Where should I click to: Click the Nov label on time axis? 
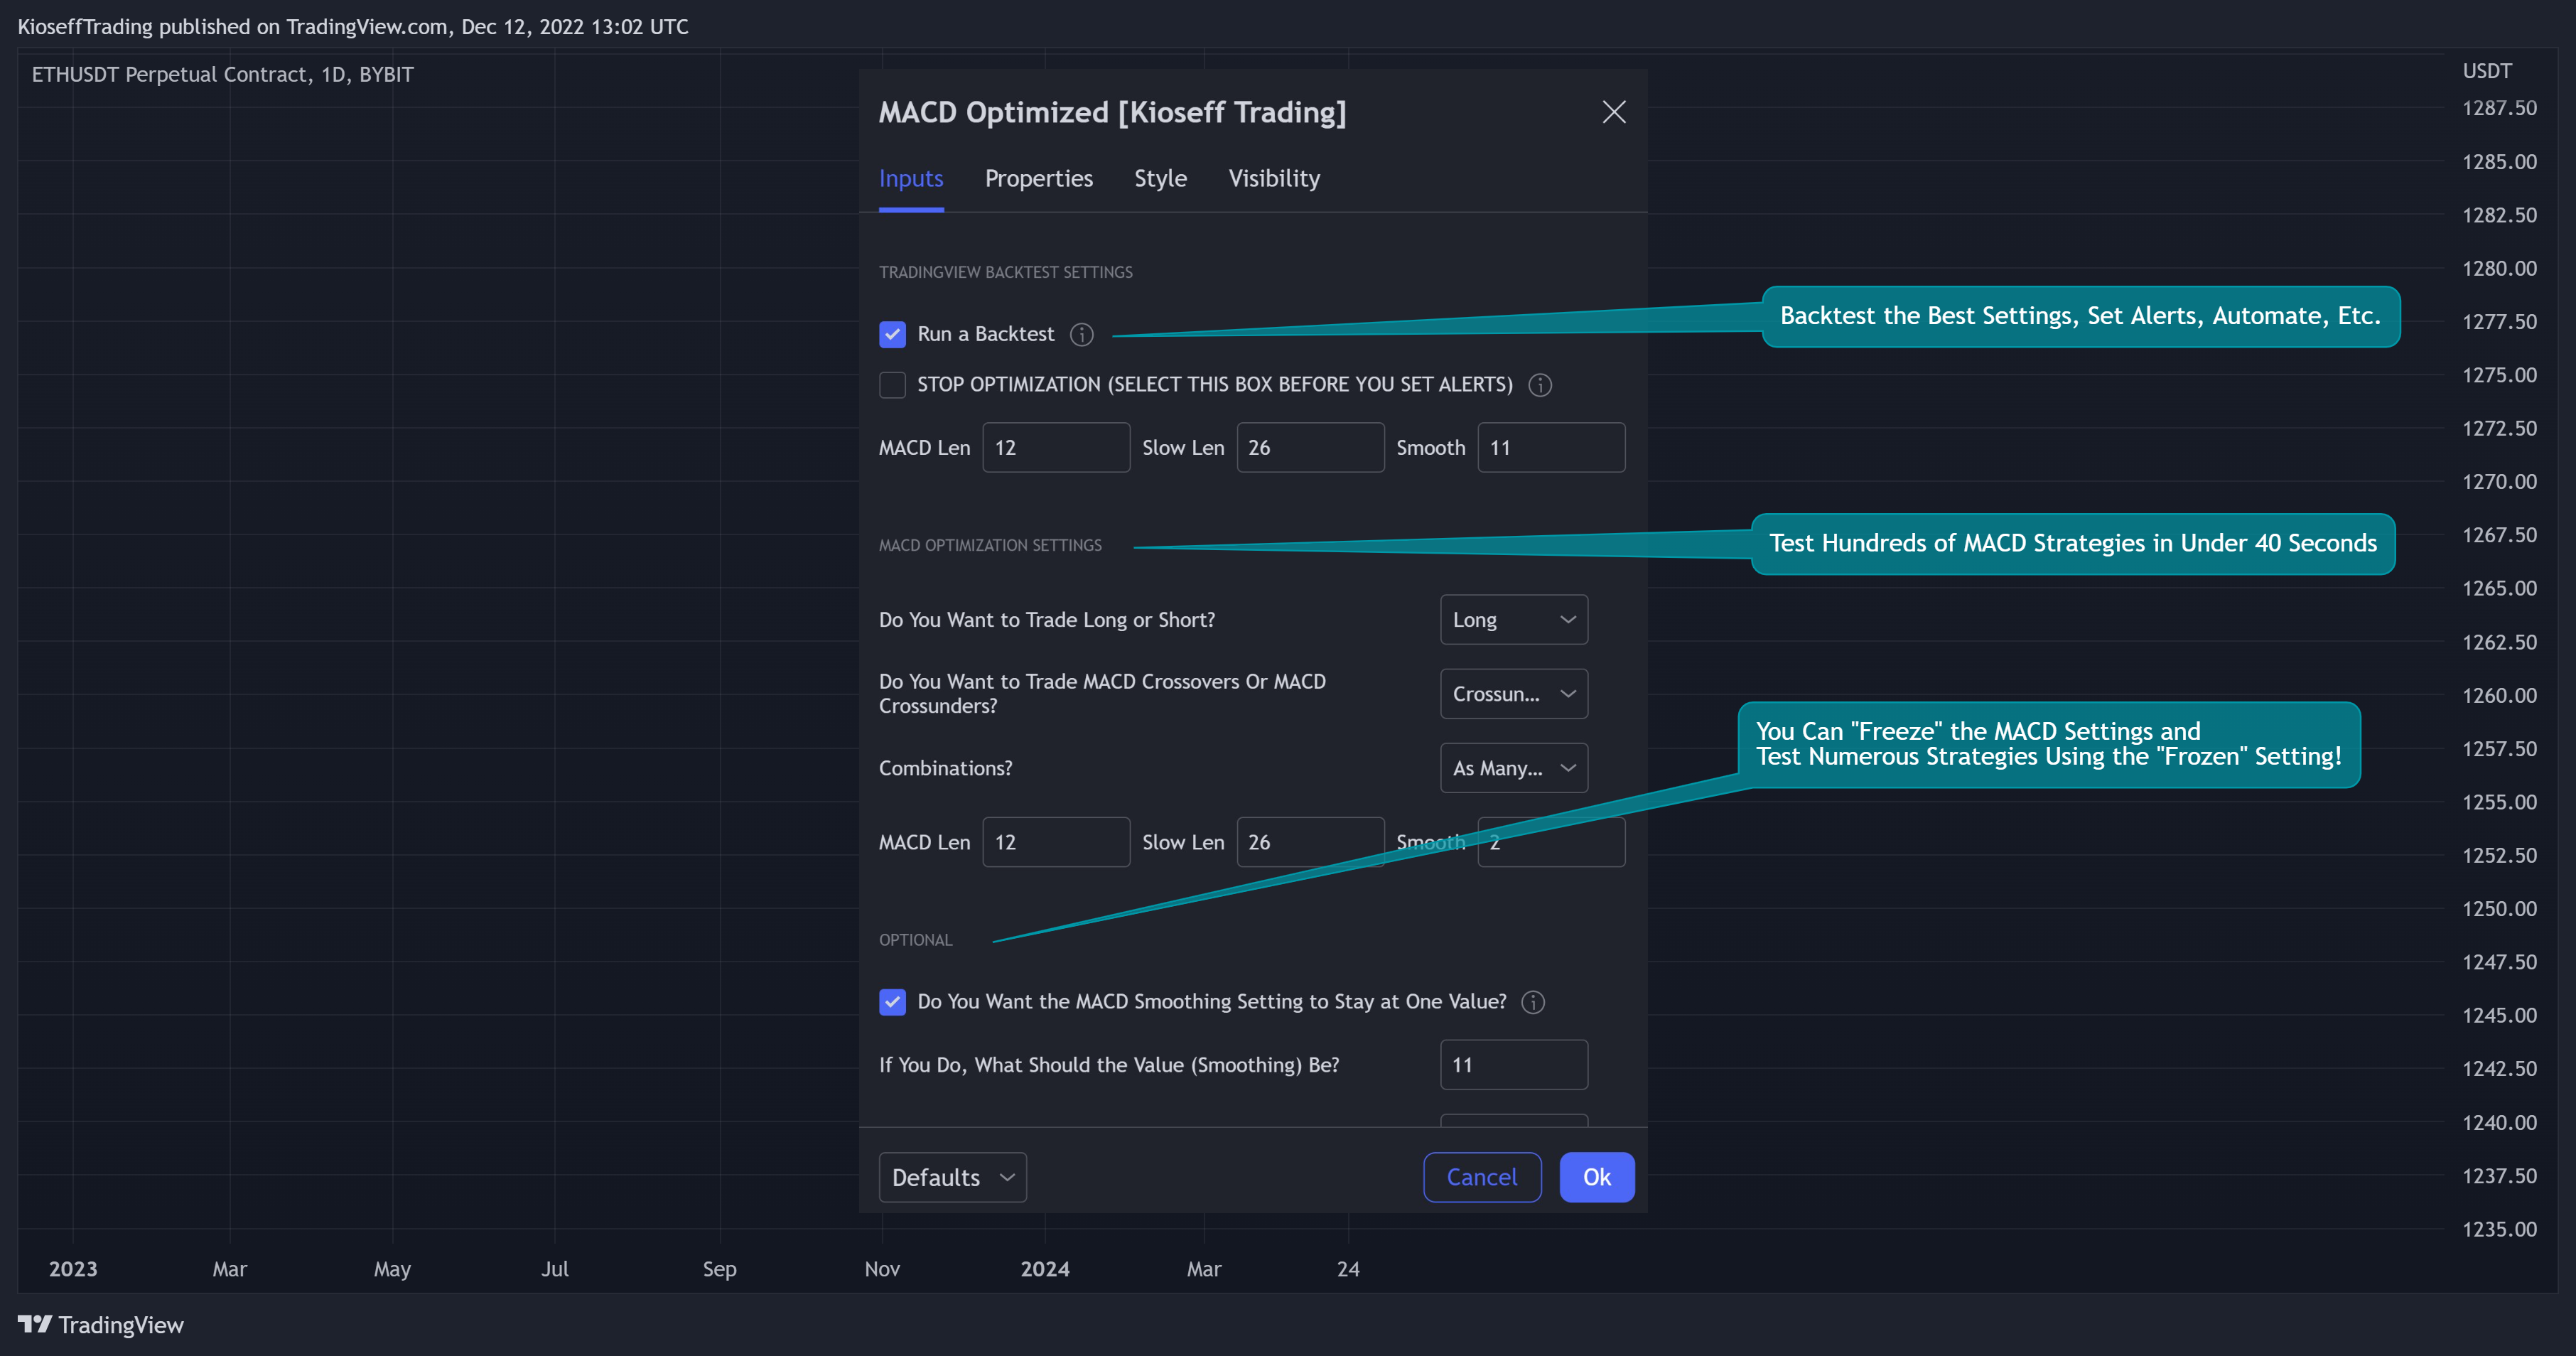[881, 1269]
